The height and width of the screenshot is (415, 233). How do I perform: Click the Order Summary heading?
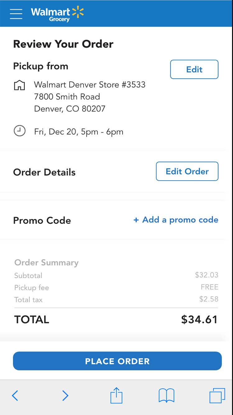pos(46,263)
